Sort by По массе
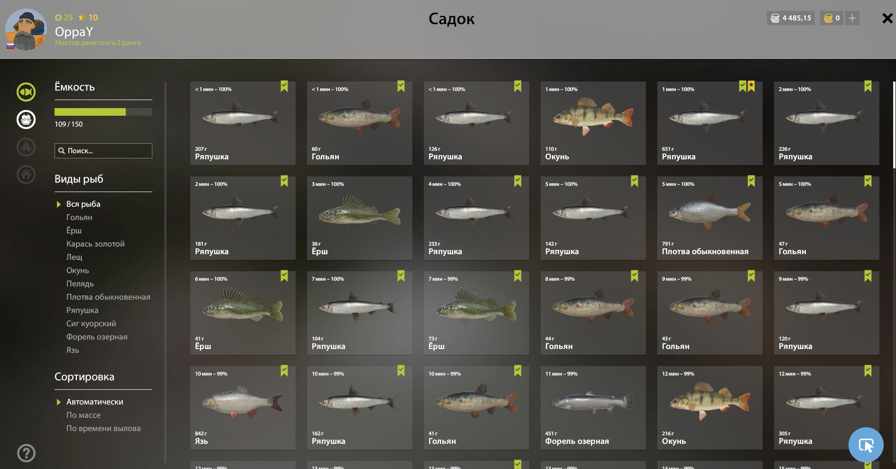The height and width of the screenshot is (469, 896). (84, 415)
